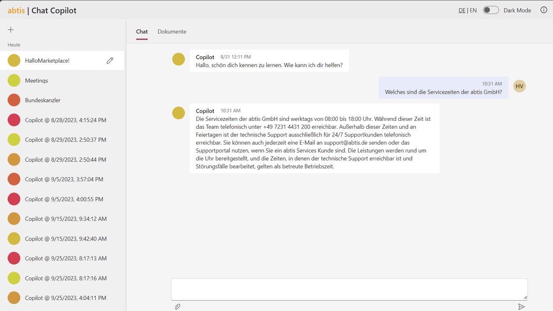
Task: Open chat Copilot @ 9/5/2023, 3:57:04 PM
Action: pyautogui.click(x=62, y=179)
